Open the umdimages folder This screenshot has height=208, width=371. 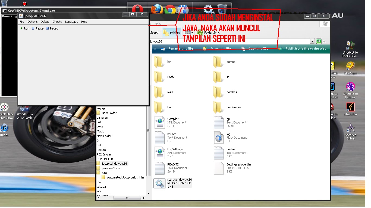227,107
